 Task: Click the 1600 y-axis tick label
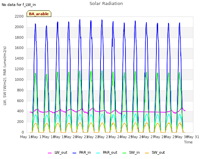[x=19, y=48]
